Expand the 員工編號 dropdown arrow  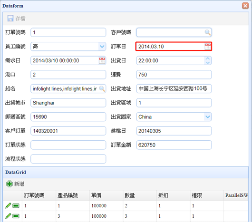(x=102, y=47)
